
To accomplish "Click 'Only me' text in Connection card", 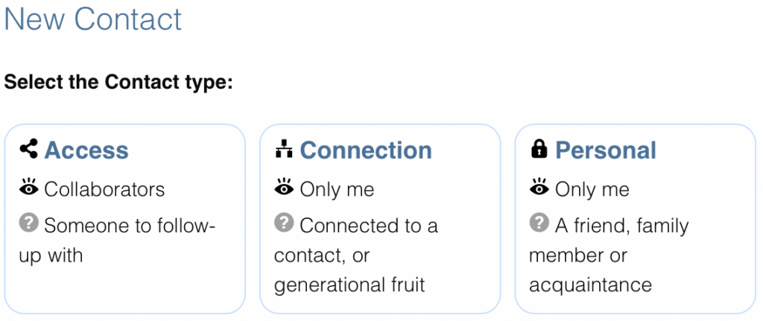I will tap(338, 189).
